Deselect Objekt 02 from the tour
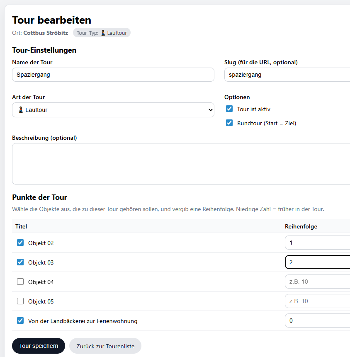 20,243
